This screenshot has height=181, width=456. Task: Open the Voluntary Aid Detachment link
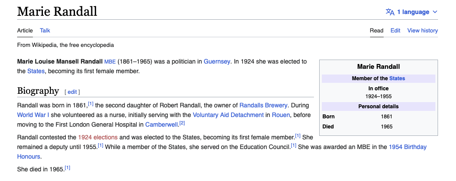228,115
